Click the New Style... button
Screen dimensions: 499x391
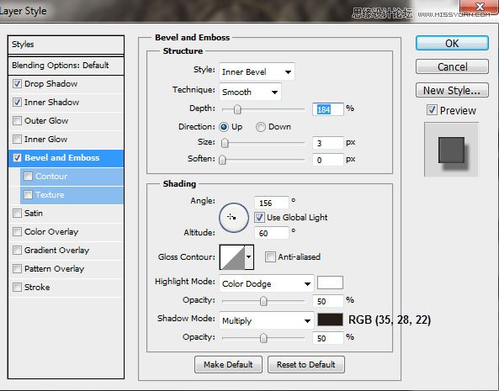tap(452, 91)
